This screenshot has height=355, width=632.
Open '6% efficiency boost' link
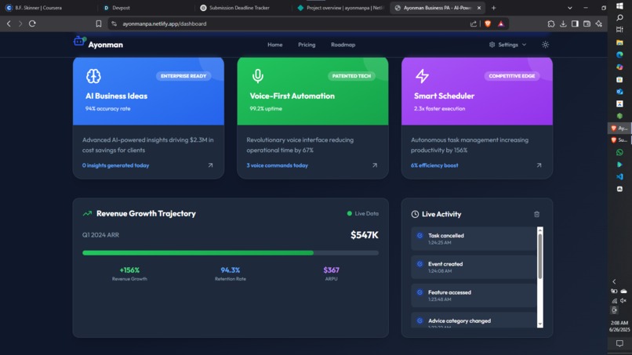coord(434,165)
